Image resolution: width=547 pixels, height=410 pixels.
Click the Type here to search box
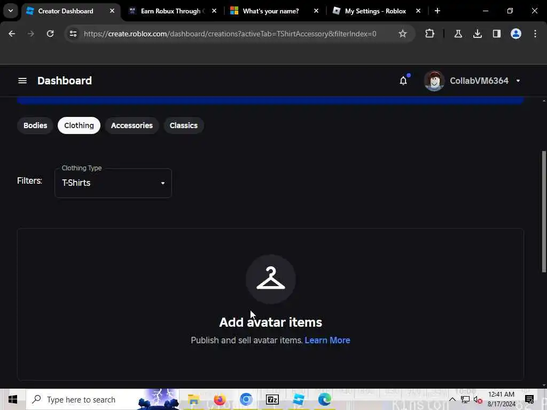pyautogui.click(x=103, y=399)
